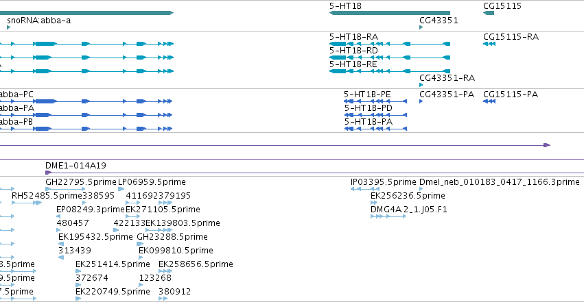The width and height of the screenshot is (584, 302).
Task: Select the 5-HT1B-PE protein feature
Action: point(375,101)
